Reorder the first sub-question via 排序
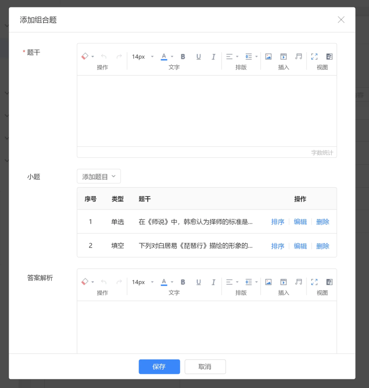This screenshot has height=388, width=369. pos(278,221)
